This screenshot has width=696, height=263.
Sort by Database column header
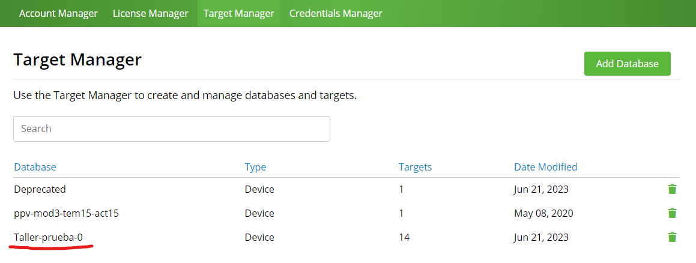[35, 167]
